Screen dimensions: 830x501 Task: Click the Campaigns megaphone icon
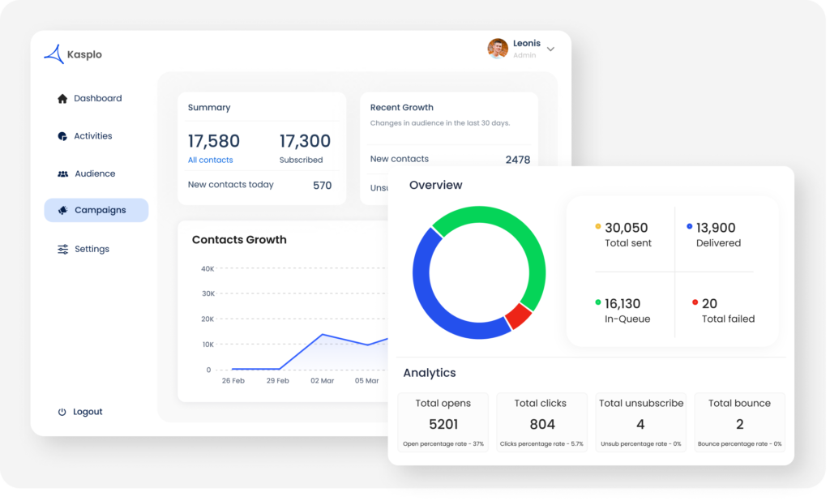62,211
